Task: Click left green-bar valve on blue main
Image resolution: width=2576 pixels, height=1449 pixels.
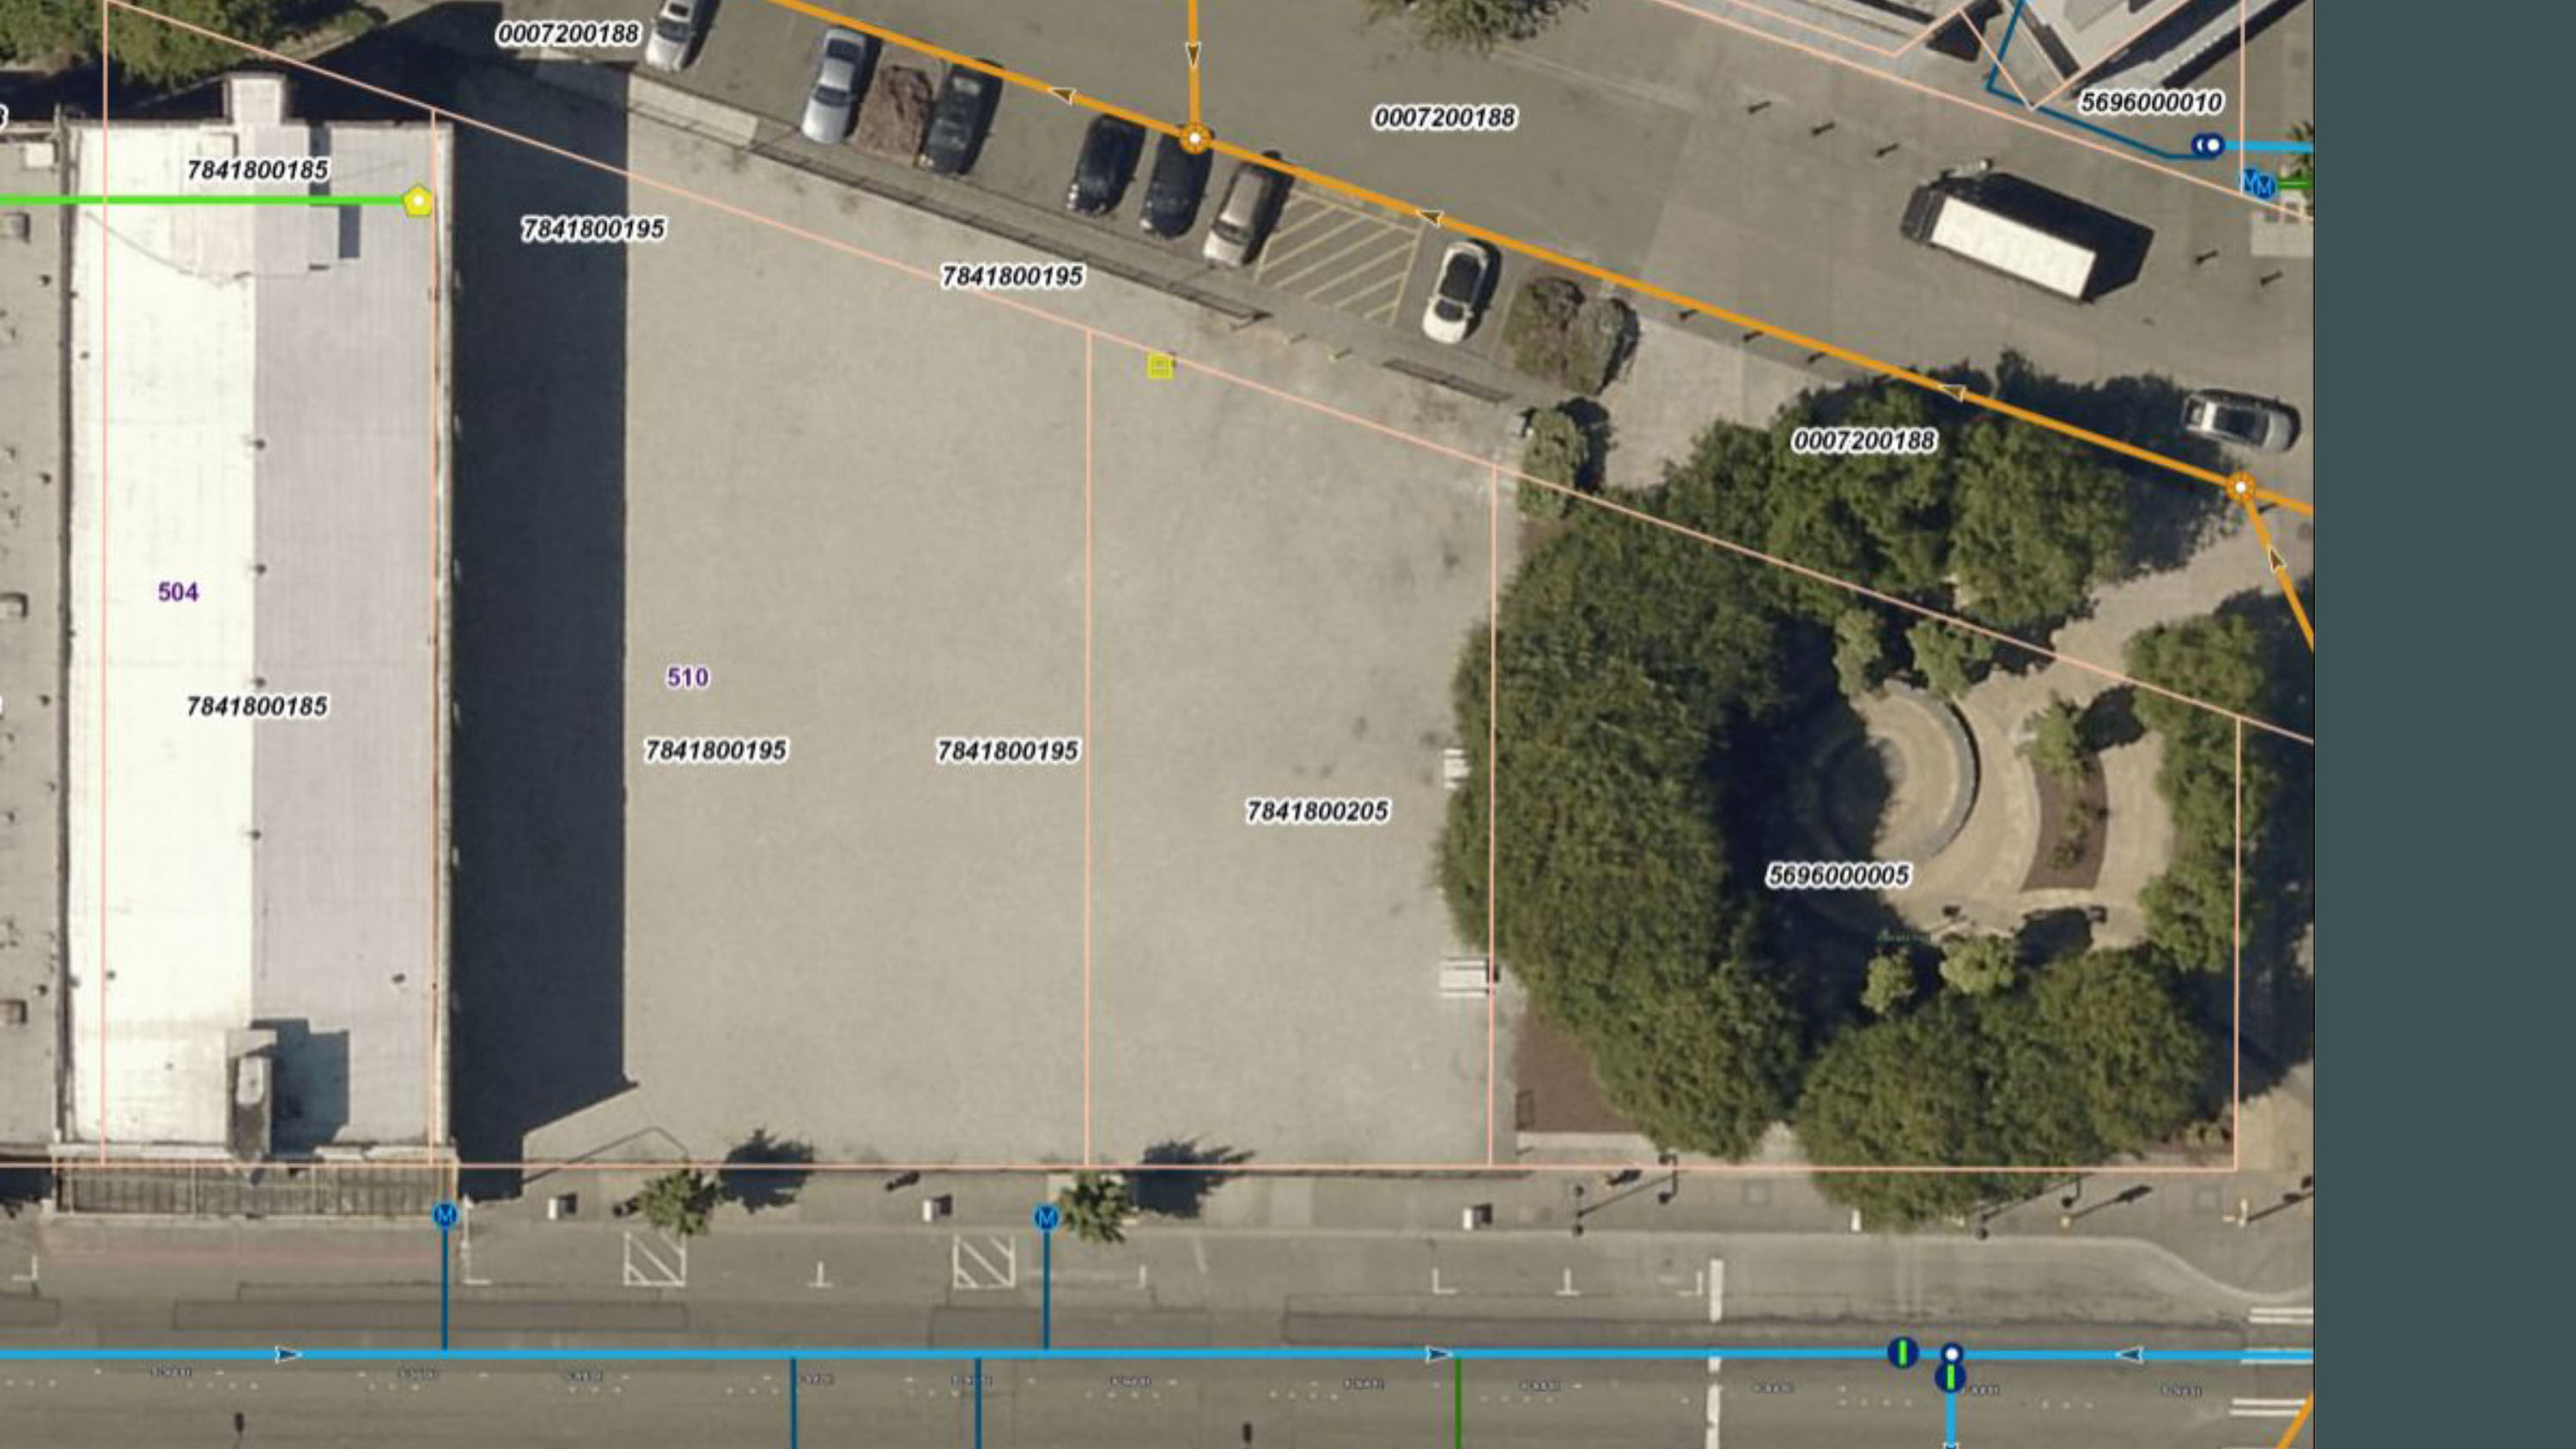Action: (x=1903, y=1353)
